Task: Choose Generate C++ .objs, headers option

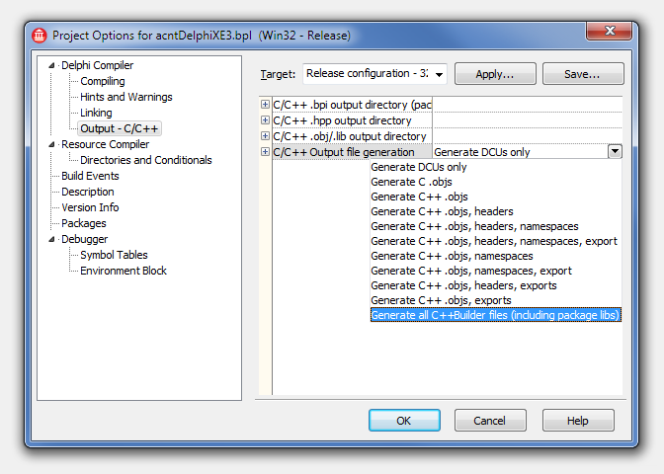Action: click(x=496, y=211)
